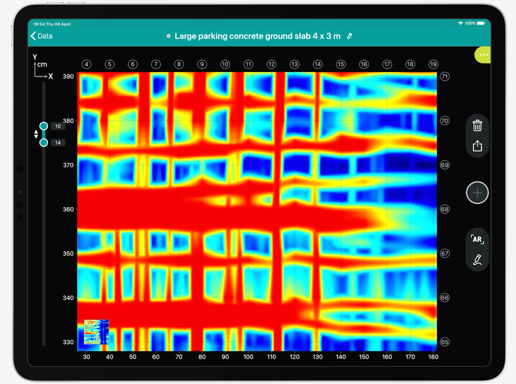
Task: Launch the AR view mode
Action: click(477, 239)
